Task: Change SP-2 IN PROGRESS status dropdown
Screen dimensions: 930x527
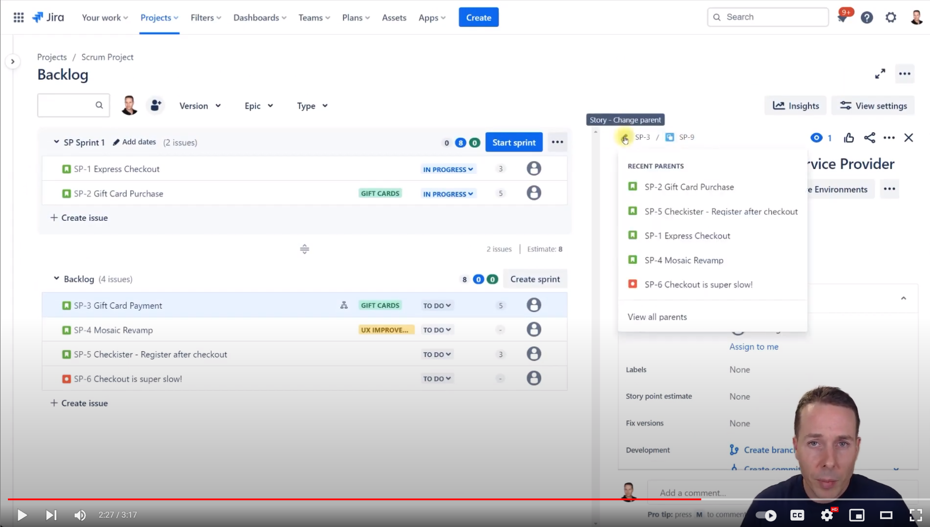Action: coord(448,194)
